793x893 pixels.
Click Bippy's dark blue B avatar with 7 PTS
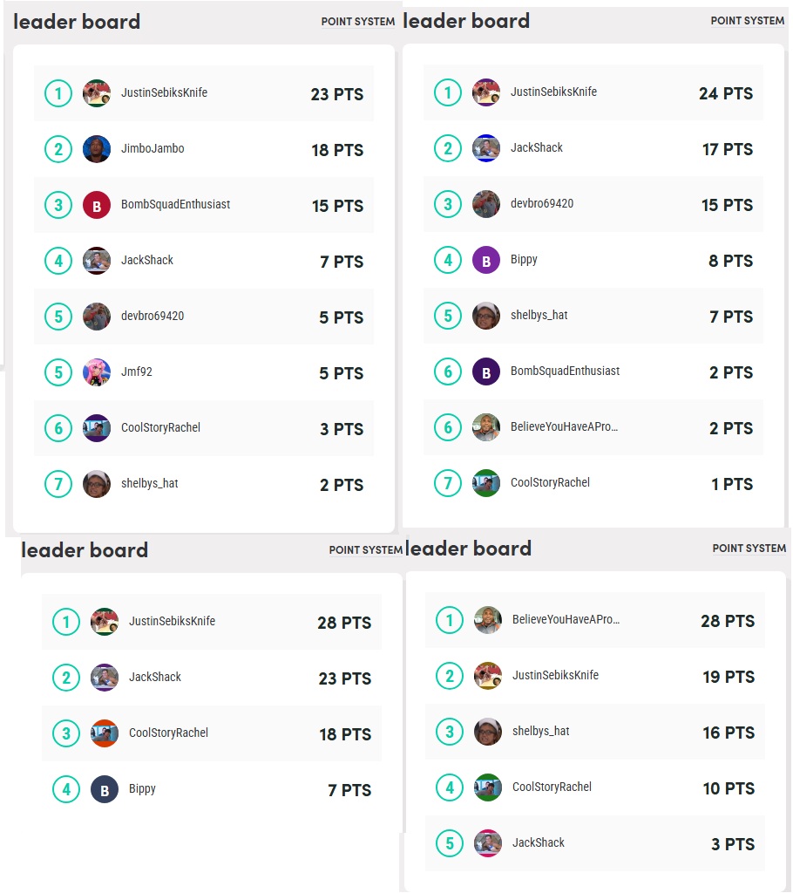click(105, 790)
